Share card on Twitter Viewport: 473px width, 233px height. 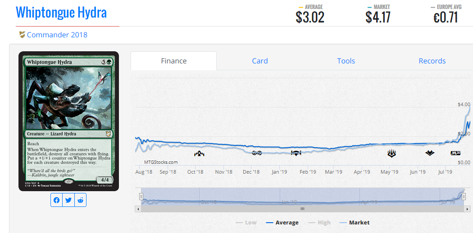point(68,200)
